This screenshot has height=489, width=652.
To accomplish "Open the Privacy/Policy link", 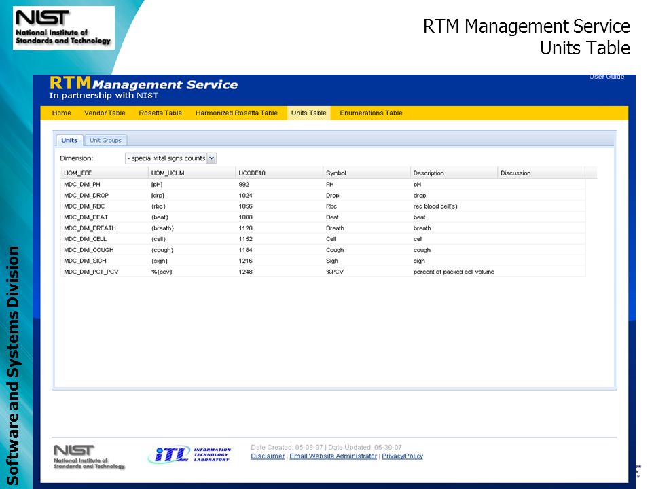I will coord(403,456).
